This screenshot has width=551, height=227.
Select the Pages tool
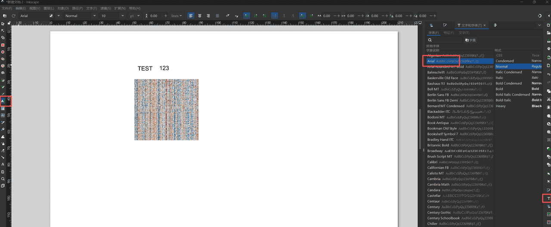click(3, 186)
